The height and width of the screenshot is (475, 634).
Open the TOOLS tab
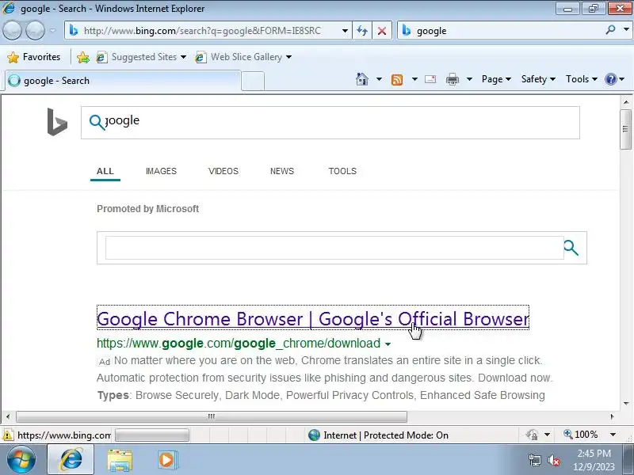[x=342, y=171]
